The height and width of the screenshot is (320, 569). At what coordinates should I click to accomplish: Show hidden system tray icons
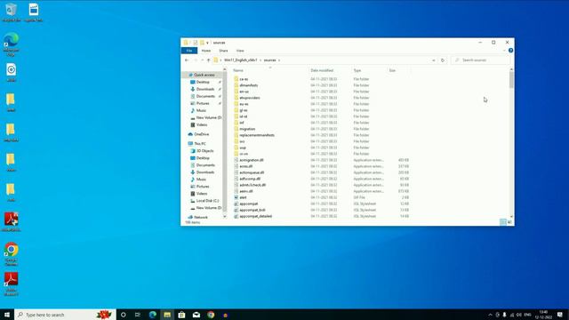490,315
